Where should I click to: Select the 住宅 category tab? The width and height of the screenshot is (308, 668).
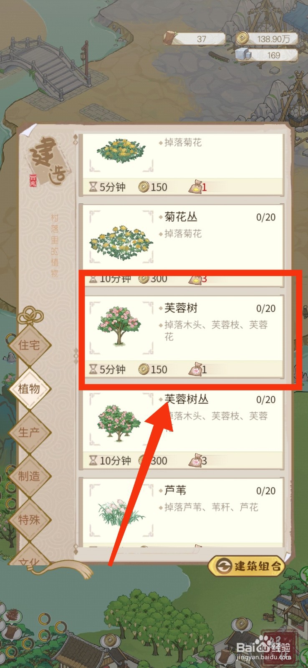coord(29,345)
